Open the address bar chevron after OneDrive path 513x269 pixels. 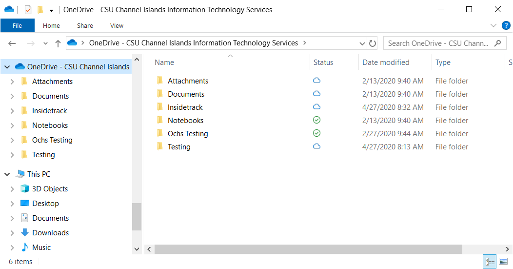pyautogui.click(x=305, y=43)
